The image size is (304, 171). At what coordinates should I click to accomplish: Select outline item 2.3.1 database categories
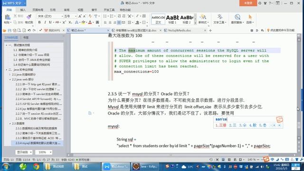[36, 128]
